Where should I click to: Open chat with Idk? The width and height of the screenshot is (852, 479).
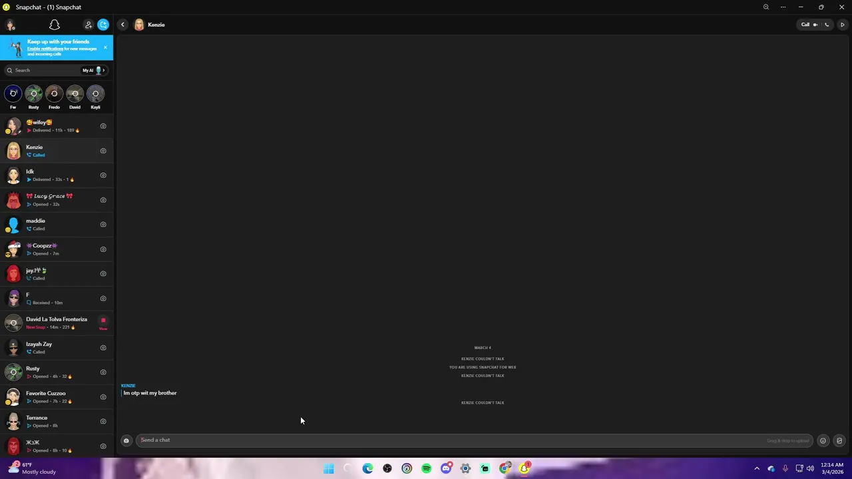tap(57, 175)
